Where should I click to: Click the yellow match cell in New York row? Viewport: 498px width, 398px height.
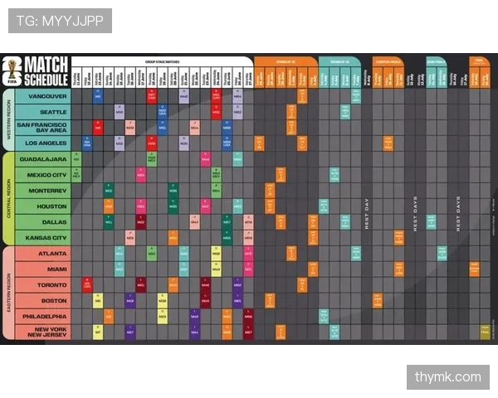tap(98, 332)
